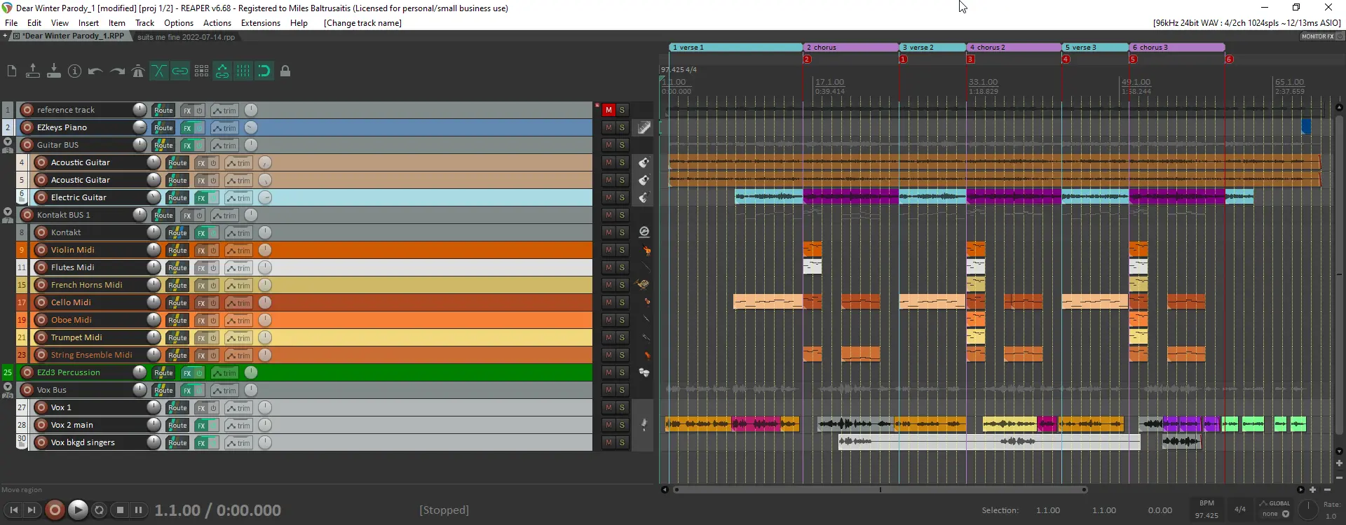Toggle item grouping link icon
The width and height of the screenshot is (1346, 525).
pos(180,71)
